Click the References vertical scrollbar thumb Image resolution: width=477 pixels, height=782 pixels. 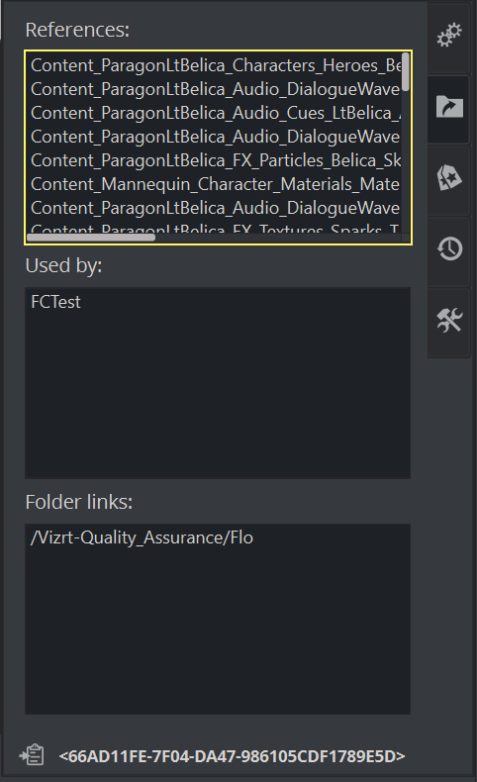coord(406,72)
